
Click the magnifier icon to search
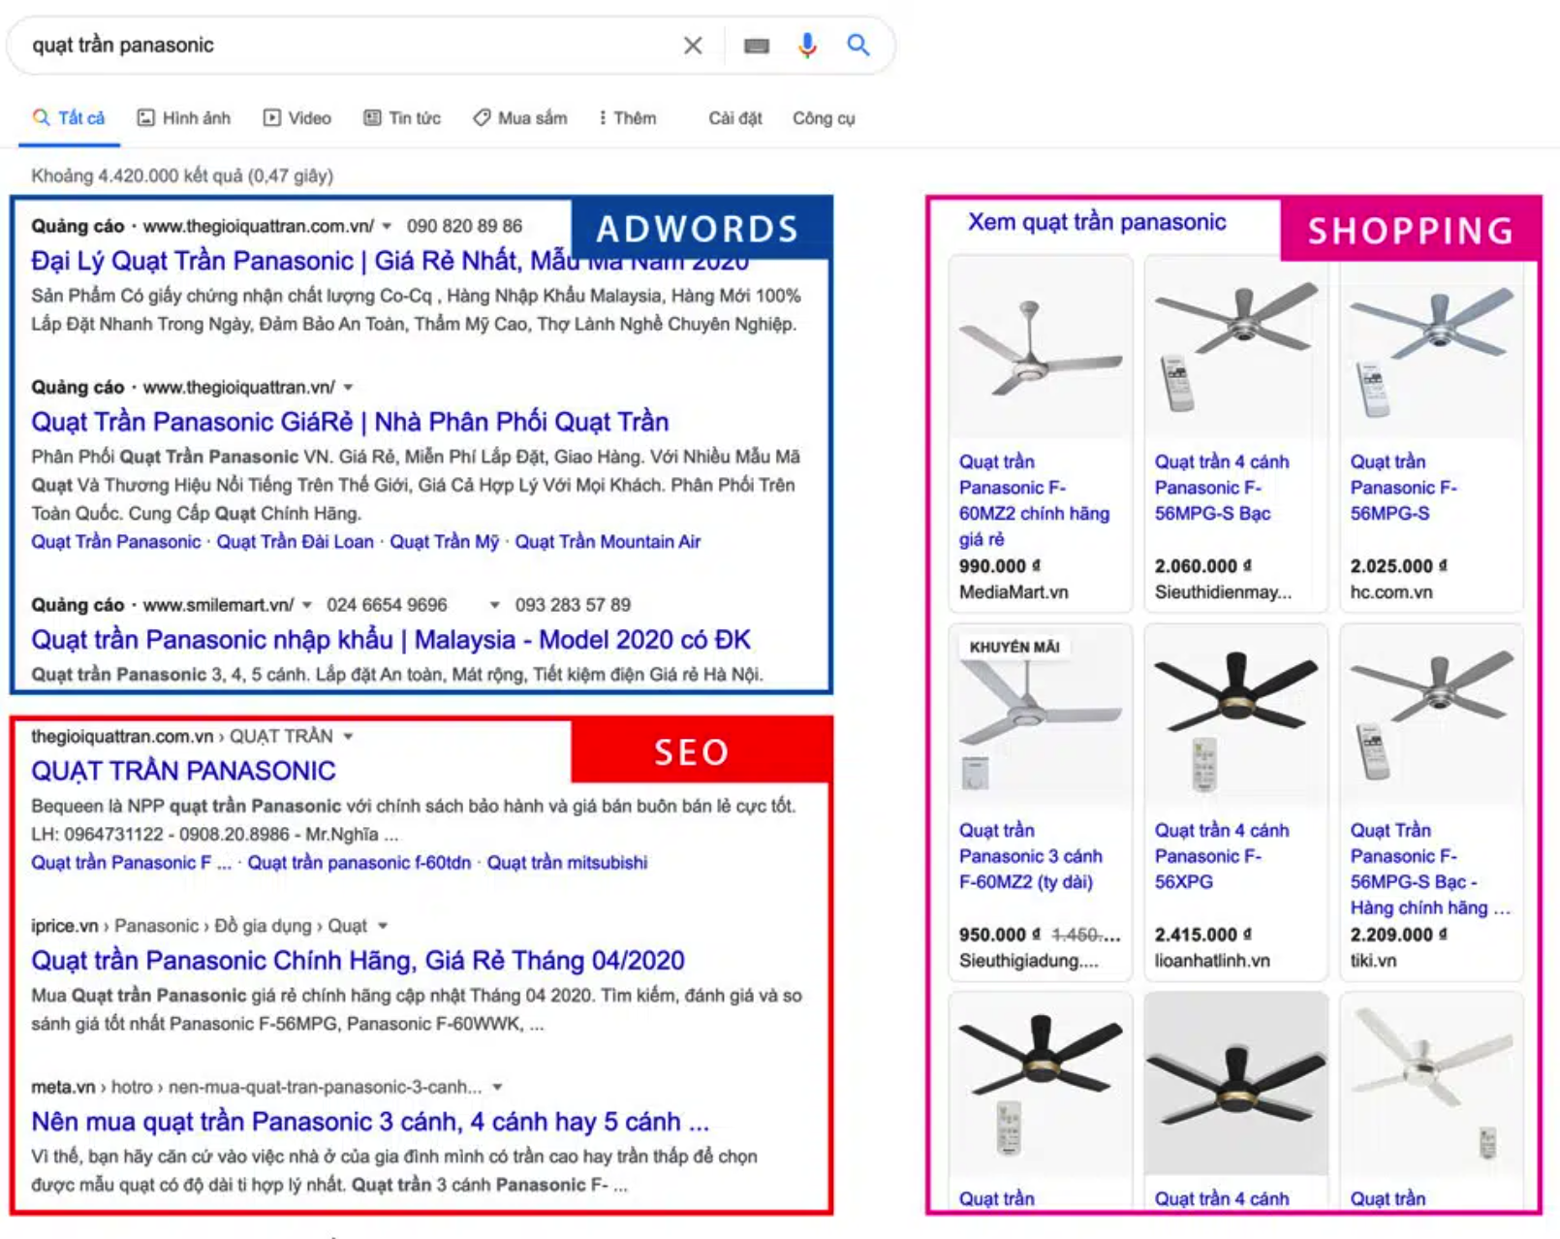(x=858, y=44)
